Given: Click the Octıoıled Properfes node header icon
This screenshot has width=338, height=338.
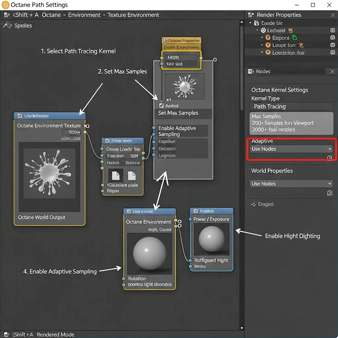Looking at the screenshot, I should [x=165, y=41].
